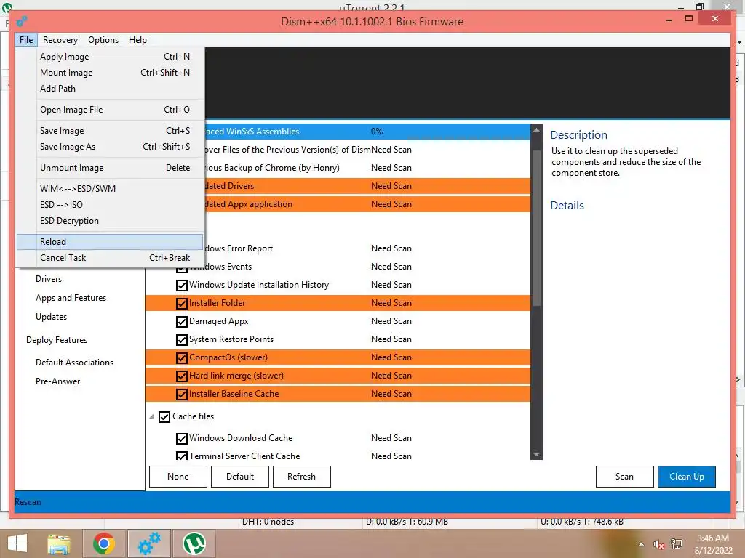Uncheck Installer Folder checkbox
Viewport: 745px width, 558px height.
coord(181,303)
